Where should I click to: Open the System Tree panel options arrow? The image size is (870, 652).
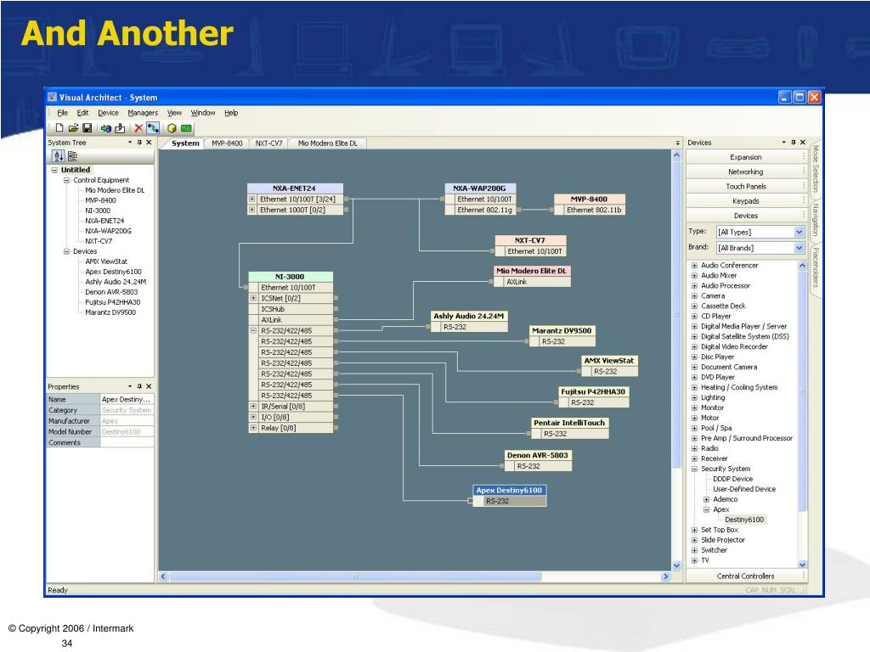pyautogui.click(x=130, y=143)
